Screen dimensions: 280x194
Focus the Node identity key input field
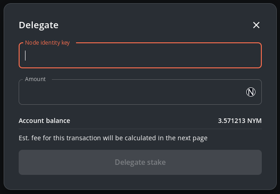click(137, 56)
